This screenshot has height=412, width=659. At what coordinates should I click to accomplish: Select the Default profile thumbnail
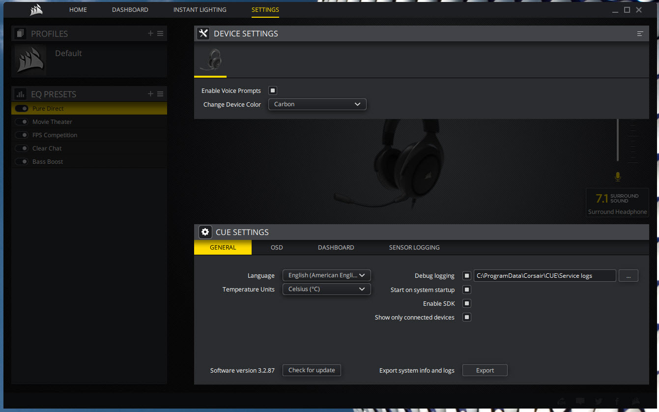tap(30, 60)
